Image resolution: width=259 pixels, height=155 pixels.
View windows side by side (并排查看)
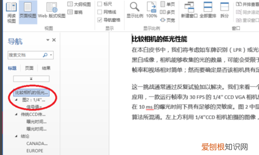click(x=247, y=4)
